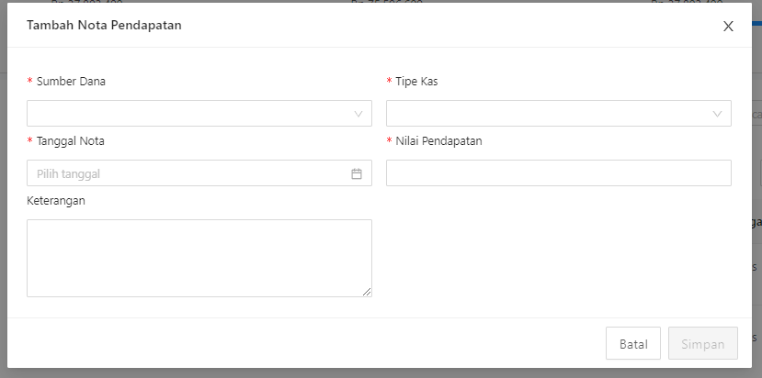Image resolution: width=762 pixels, height=378 pixels.
Task: Click the Tambah Nota Pendapatan dialog title
Action: pyautogui.click(x=104, y=26)
